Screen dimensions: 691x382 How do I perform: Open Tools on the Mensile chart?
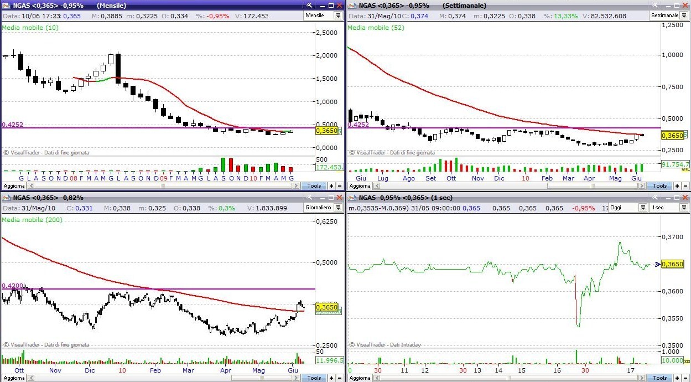point(314,186)
